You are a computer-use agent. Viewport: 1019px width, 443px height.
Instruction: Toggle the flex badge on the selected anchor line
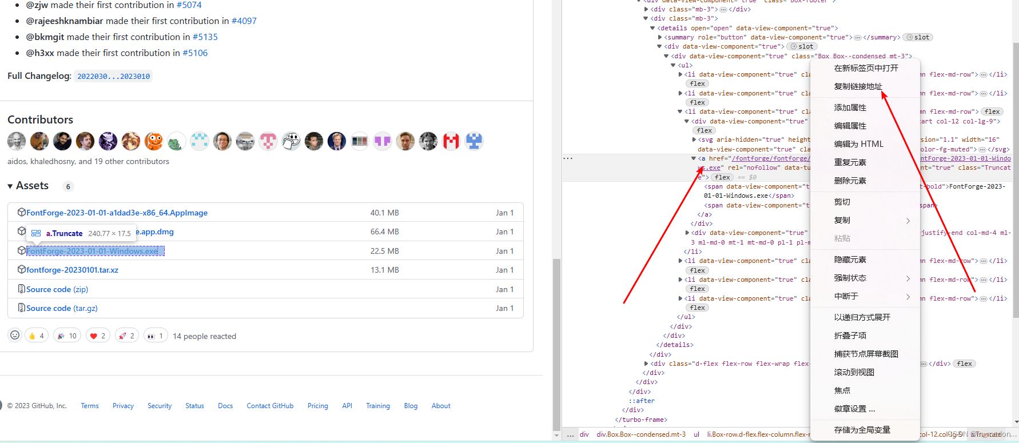(x=722, y=177)
